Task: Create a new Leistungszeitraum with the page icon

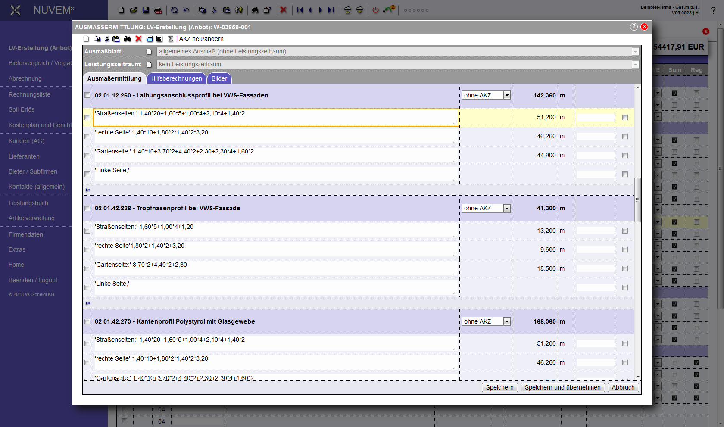Action: coord(149,65)
